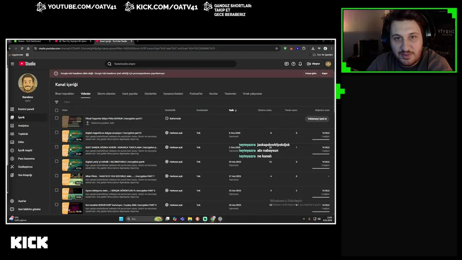Open Özelleştirme in the sidebar

(x=25, y=167)
